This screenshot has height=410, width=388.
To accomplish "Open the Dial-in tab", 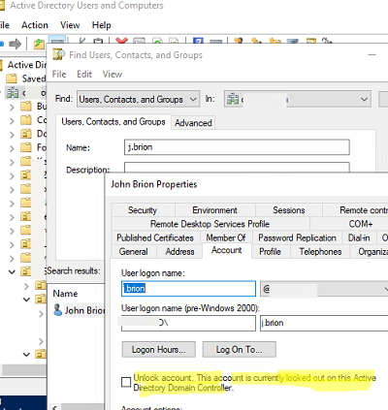I will 359,237.
